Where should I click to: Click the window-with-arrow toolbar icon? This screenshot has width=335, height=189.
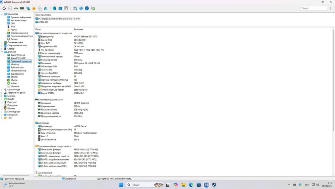tap(75, 8)
